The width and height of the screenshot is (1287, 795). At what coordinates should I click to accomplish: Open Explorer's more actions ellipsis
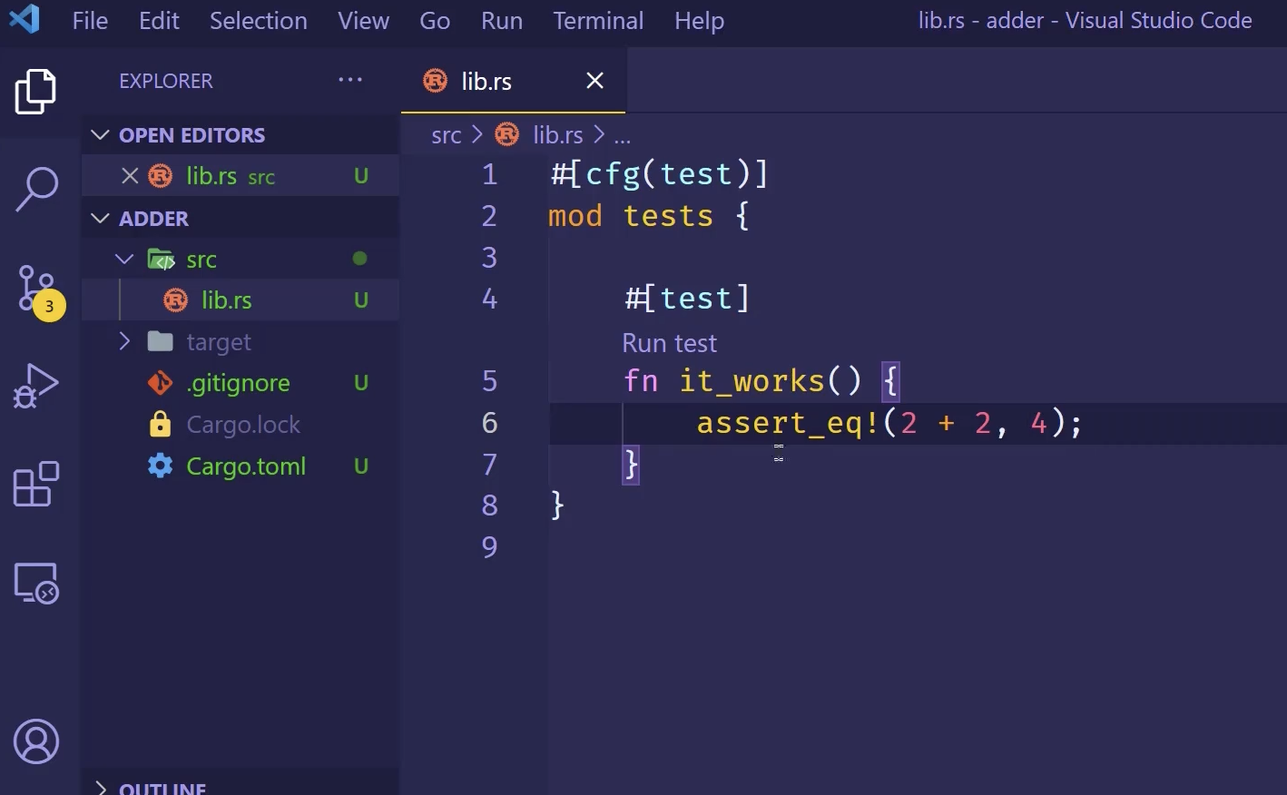pyautogui.click(x=350, y=80)
